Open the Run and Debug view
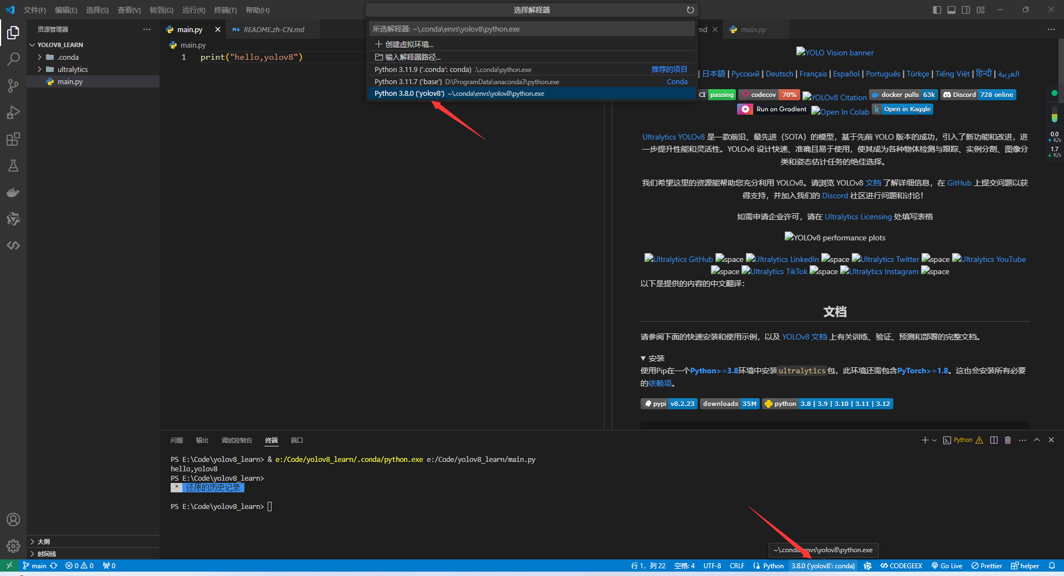Viewport: 1064px width, 576px height. [13, 112]
